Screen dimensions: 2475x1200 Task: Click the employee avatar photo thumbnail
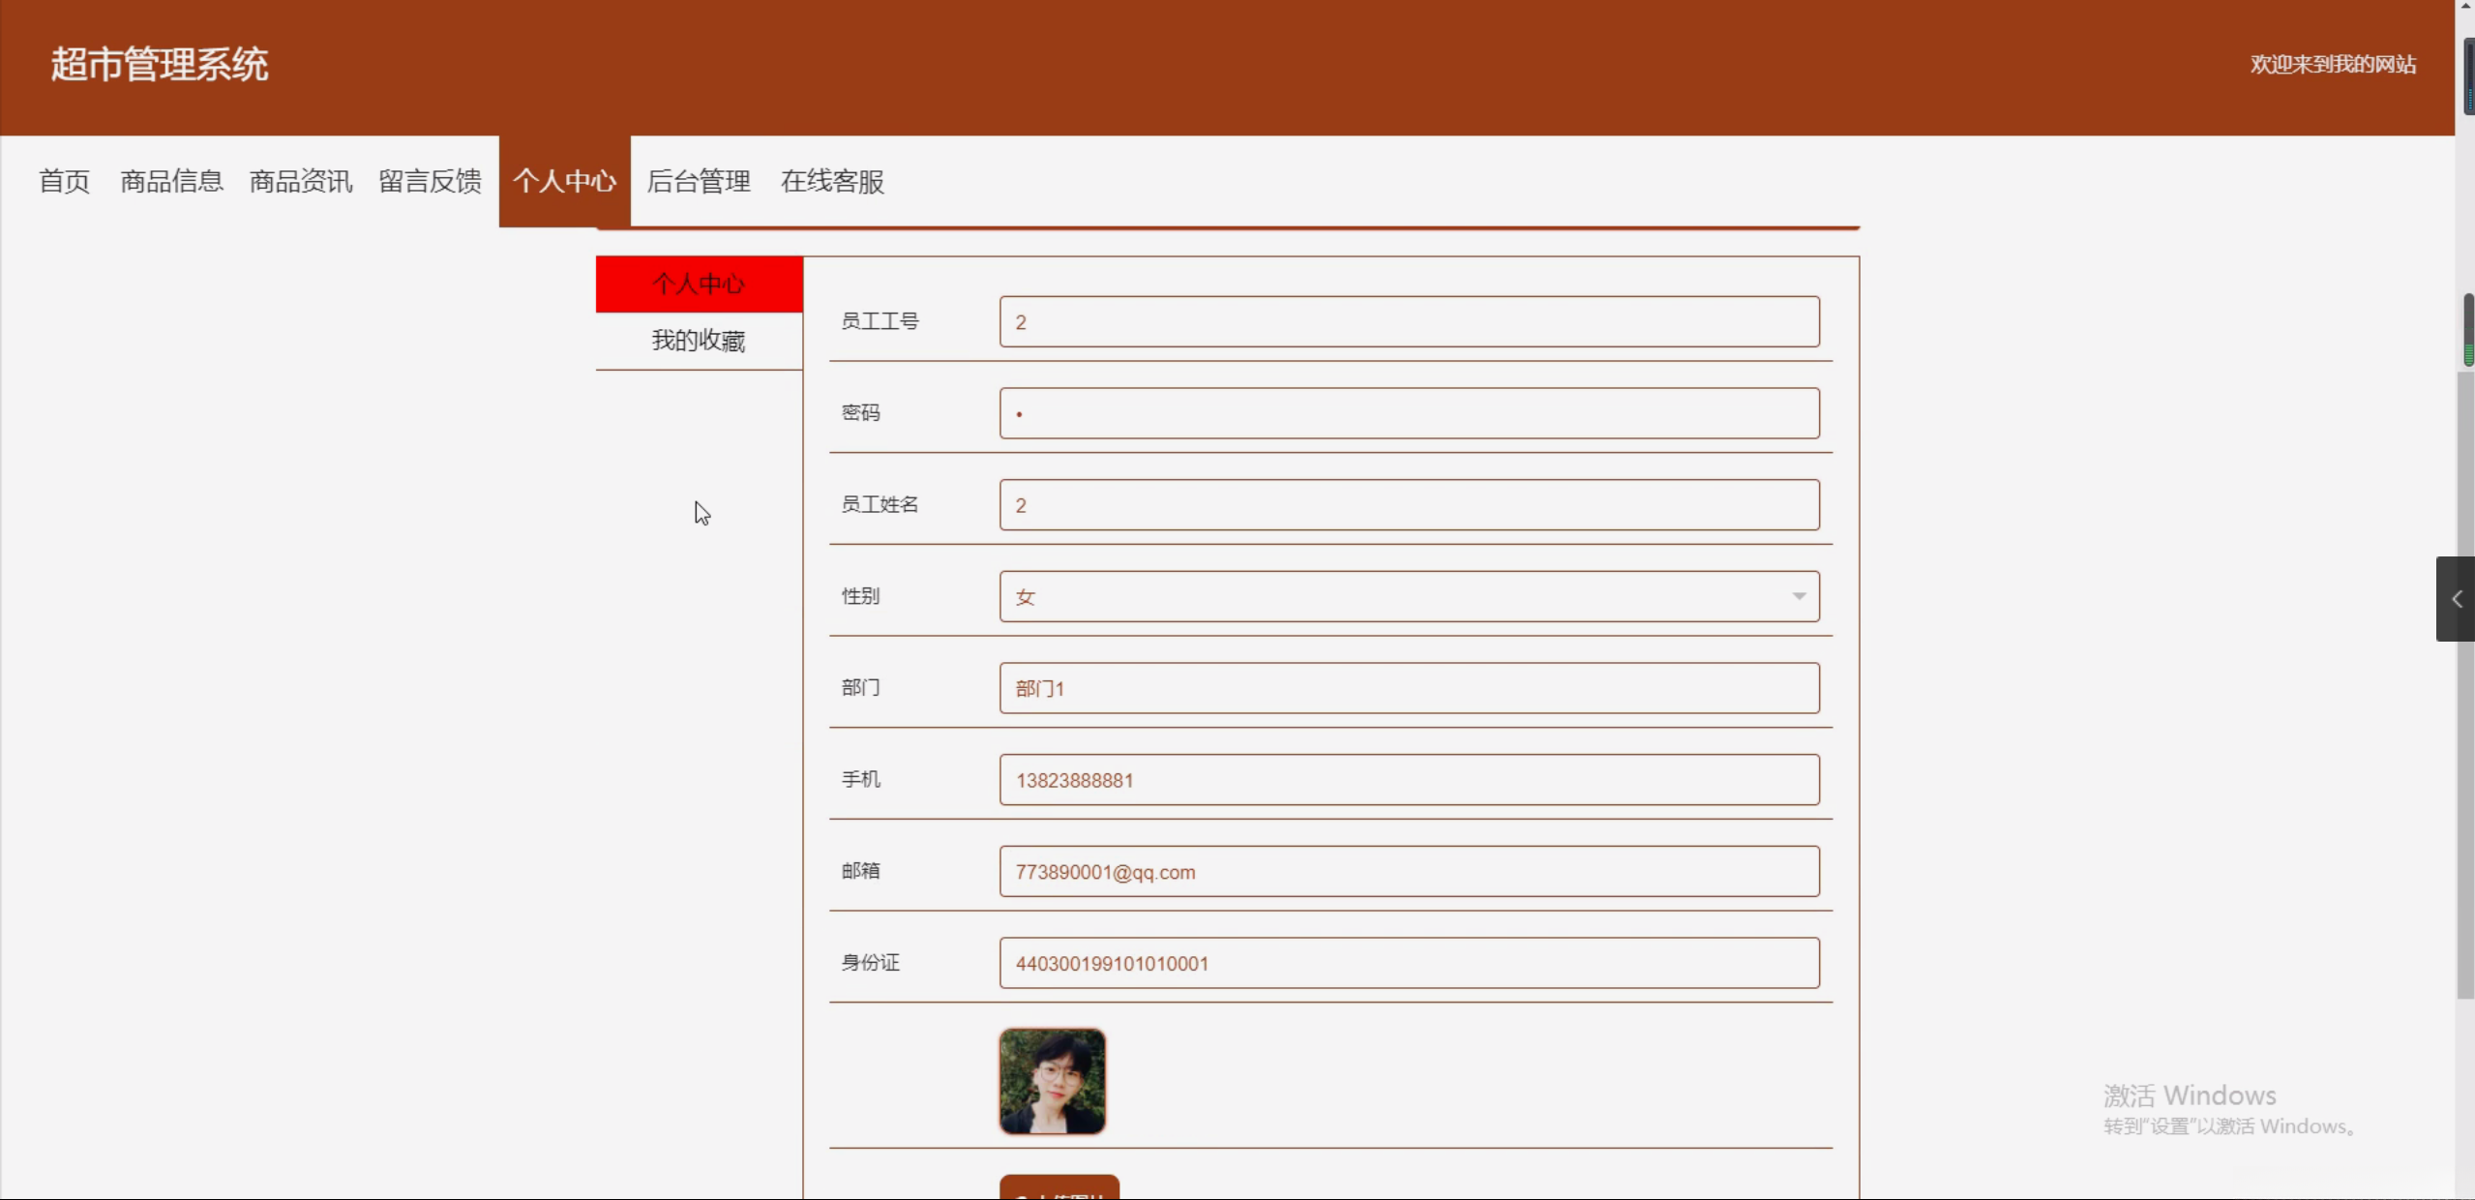(1052, 1081)
